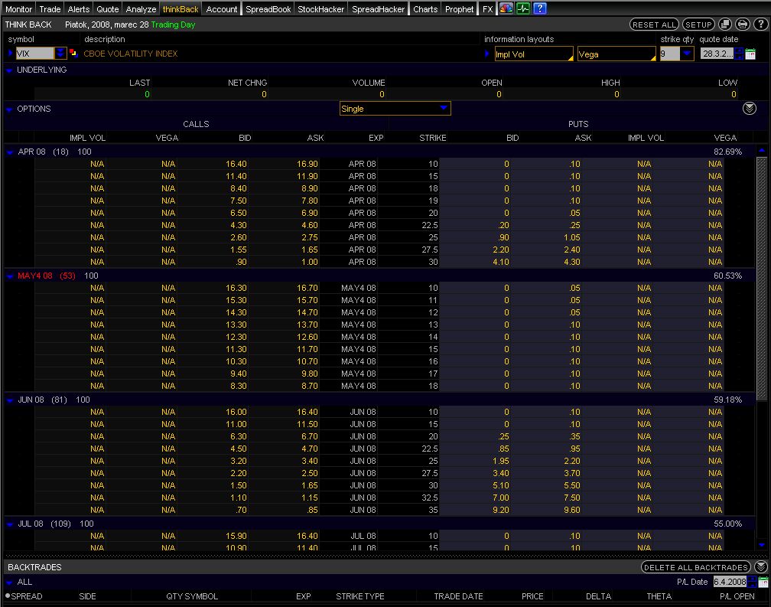Switch to the Charts tab

(x=425, y=9)
